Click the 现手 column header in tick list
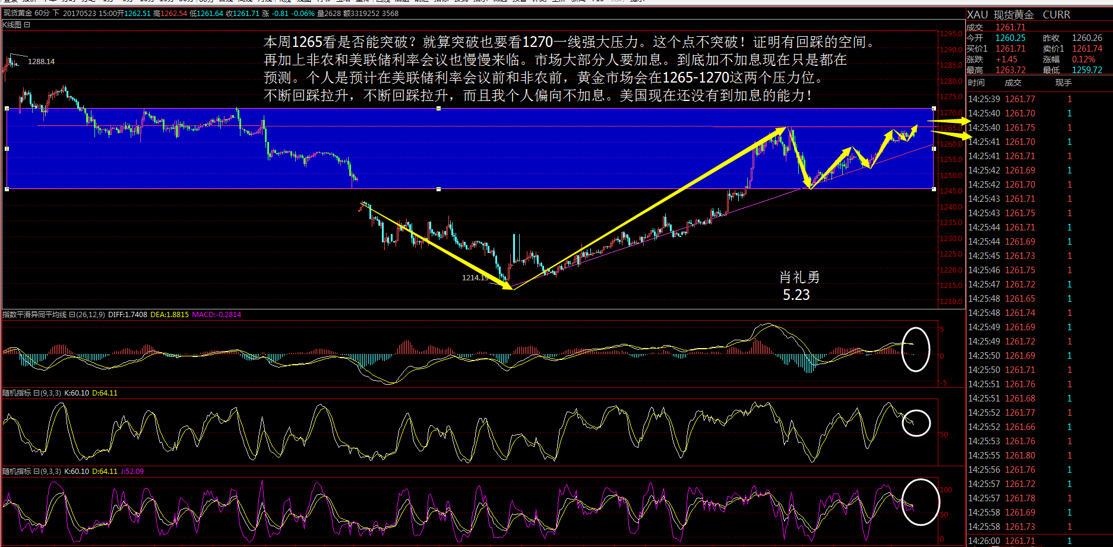 pyautogui.click(x=1063, y=83)
